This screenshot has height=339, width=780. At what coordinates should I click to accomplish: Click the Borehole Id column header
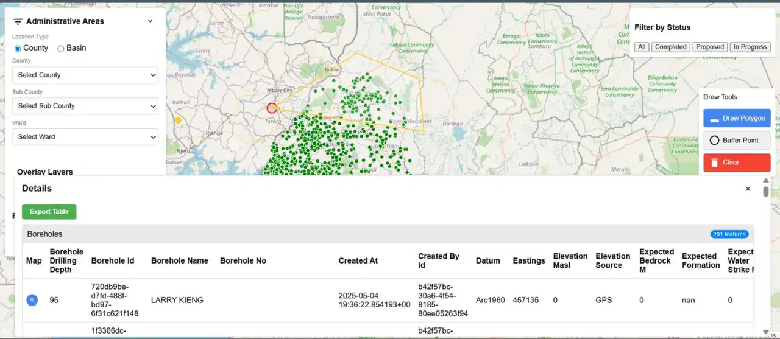click(x=113, y=260)
